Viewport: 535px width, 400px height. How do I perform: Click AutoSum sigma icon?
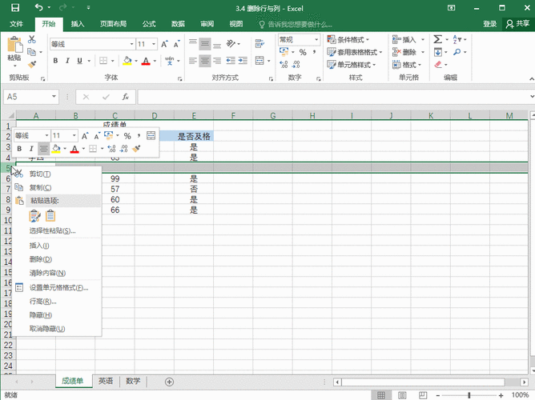point(437,39)
